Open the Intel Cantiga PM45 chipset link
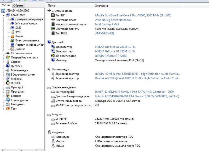This screenshot has width=209, height=151. click(x=107, y=24)
